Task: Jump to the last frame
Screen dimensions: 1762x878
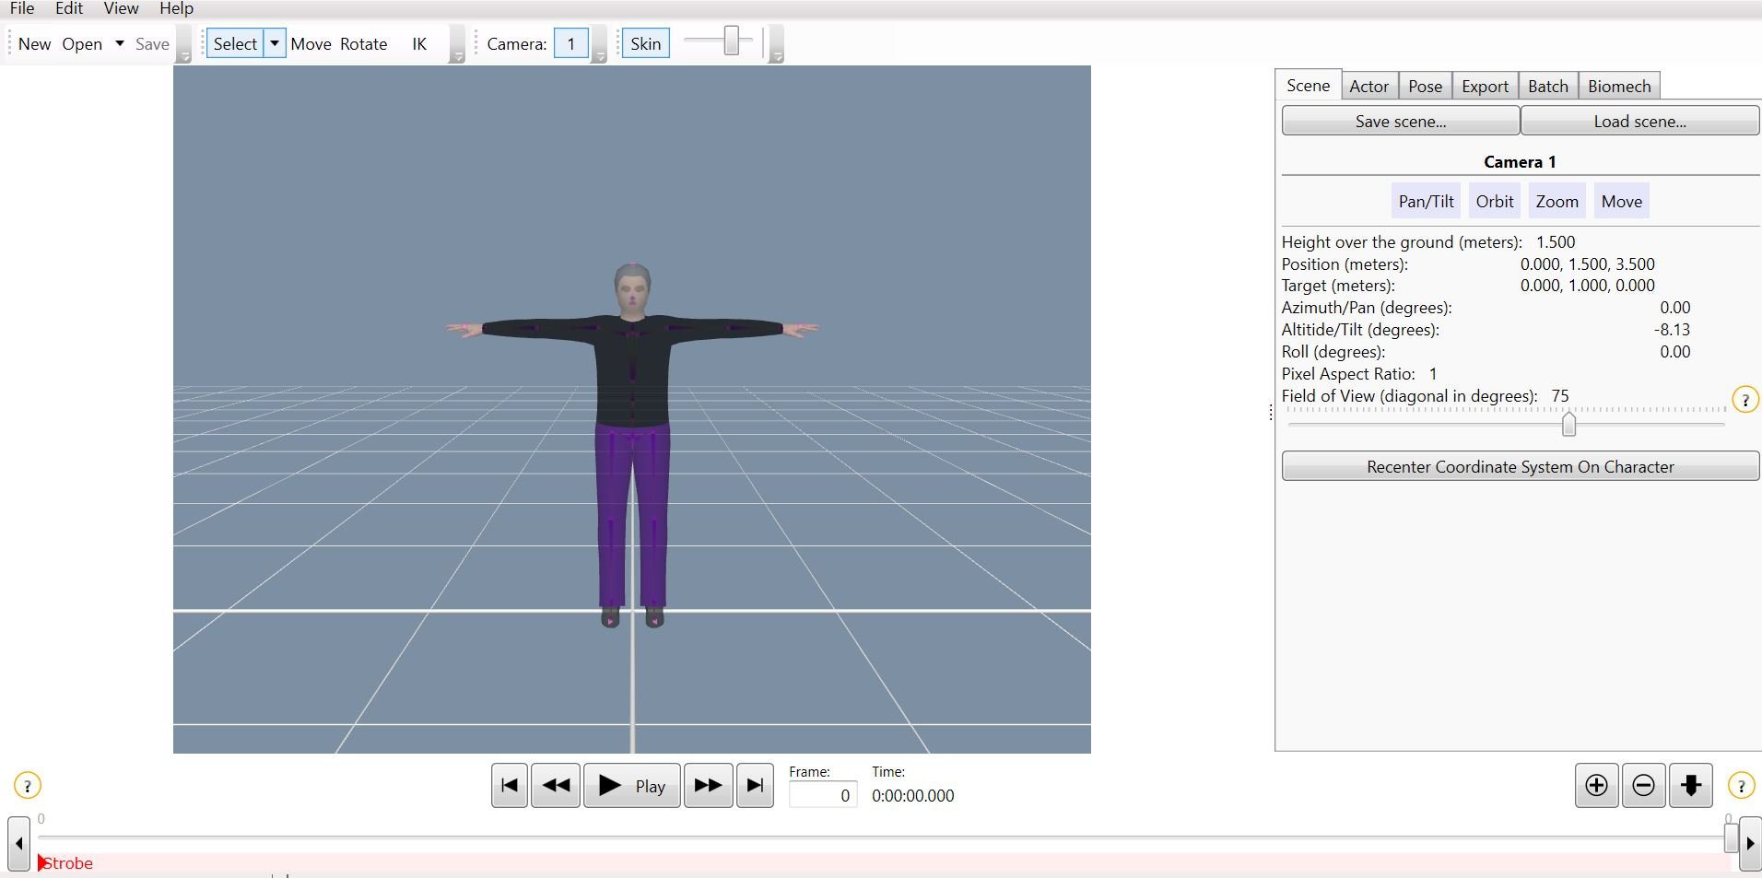Action: point(755,786)
